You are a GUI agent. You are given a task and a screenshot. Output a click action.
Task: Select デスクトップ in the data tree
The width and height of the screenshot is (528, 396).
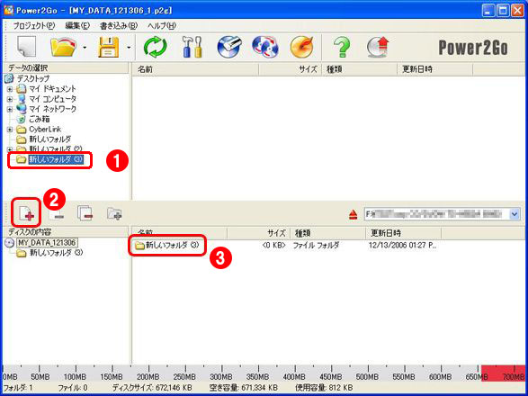(x=33, y=78)
